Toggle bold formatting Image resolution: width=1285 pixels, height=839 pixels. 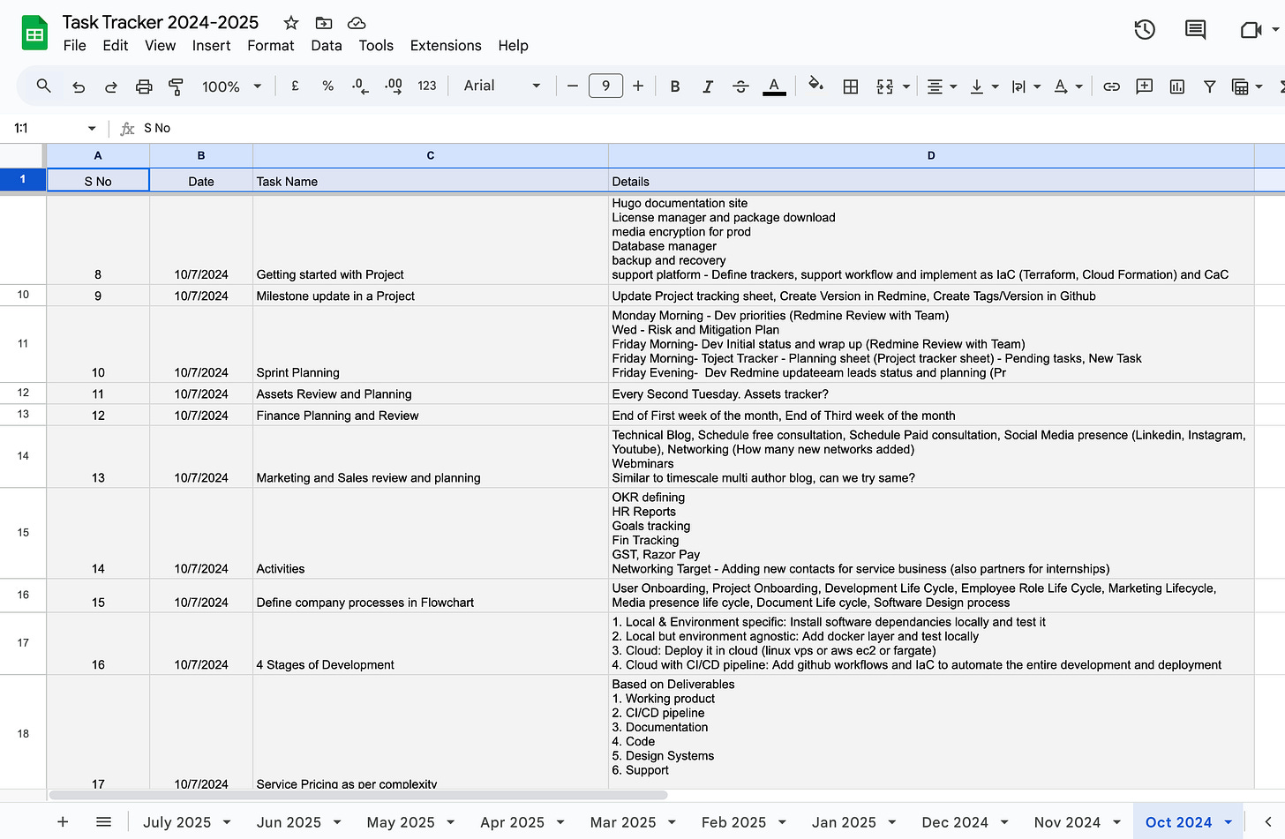tap(675, 86)
